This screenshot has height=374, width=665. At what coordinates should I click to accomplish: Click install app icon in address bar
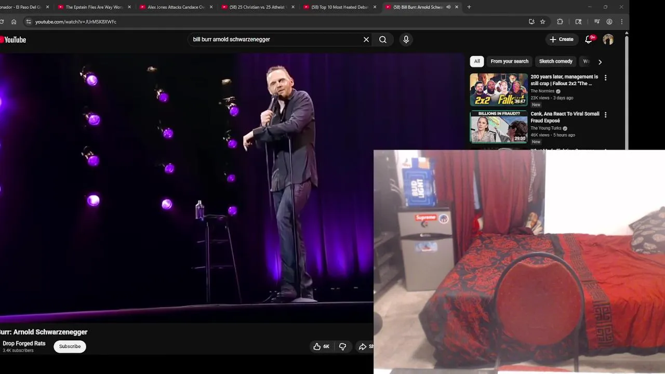coord(531,22)
